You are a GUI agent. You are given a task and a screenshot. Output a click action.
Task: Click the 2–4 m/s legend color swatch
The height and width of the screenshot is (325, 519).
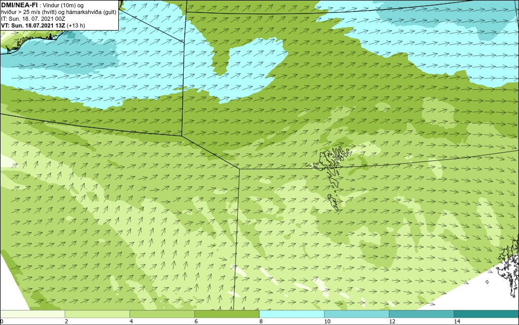[98, 314]
